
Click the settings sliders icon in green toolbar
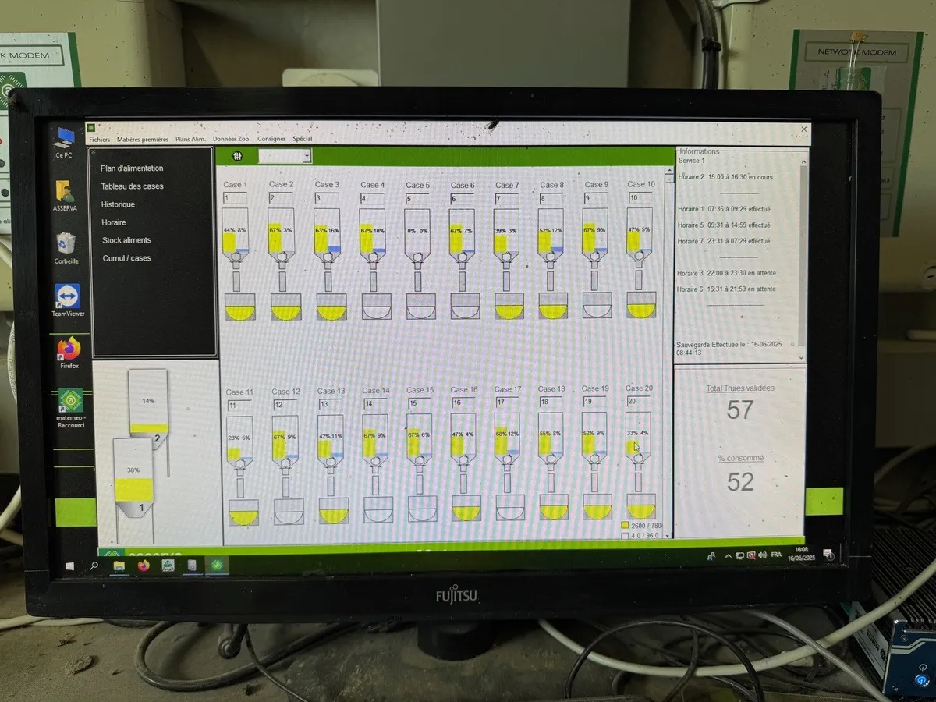(237, 156)
